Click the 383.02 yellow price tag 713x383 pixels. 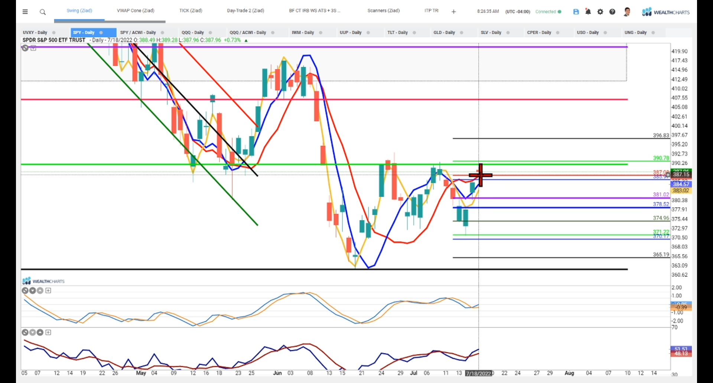point(681,191)
